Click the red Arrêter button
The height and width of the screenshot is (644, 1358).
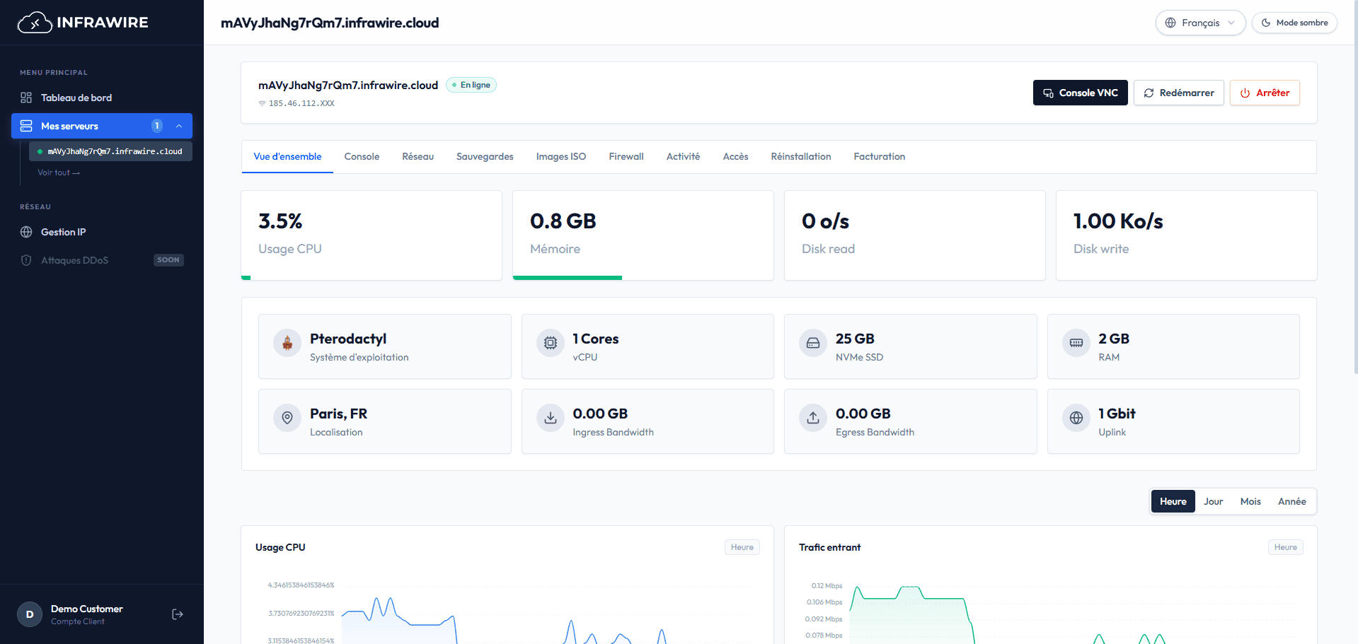click(x=1265, y=93)
